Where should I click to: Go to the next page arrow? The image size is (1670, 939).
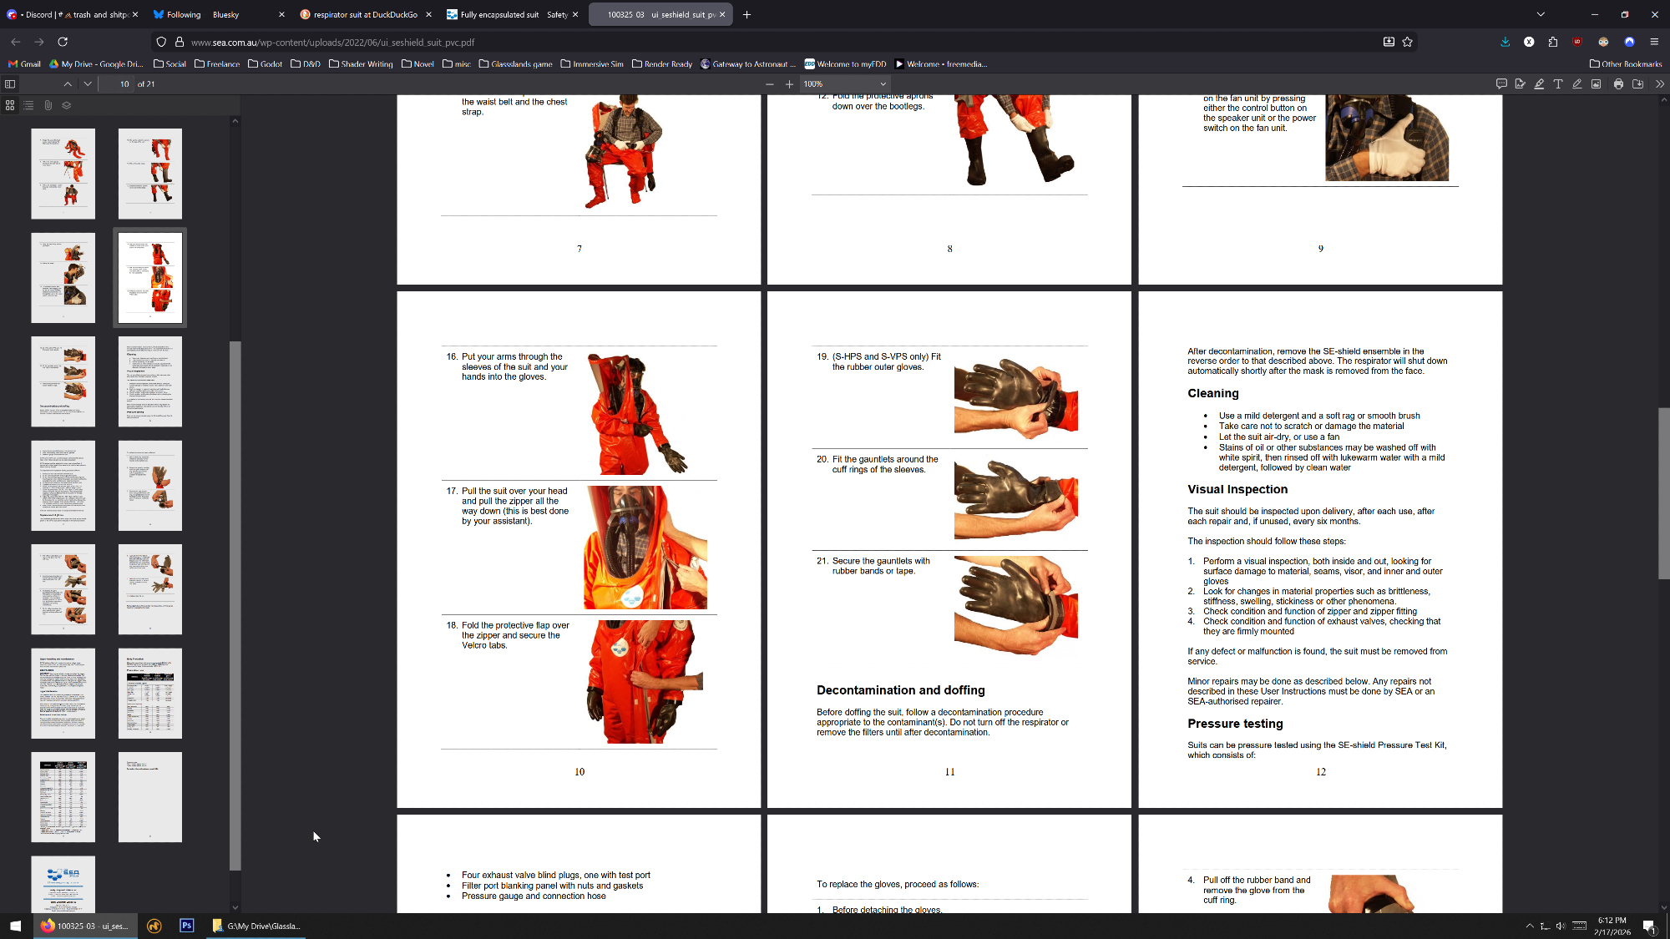pyautogui.click(x=88, y=83)
